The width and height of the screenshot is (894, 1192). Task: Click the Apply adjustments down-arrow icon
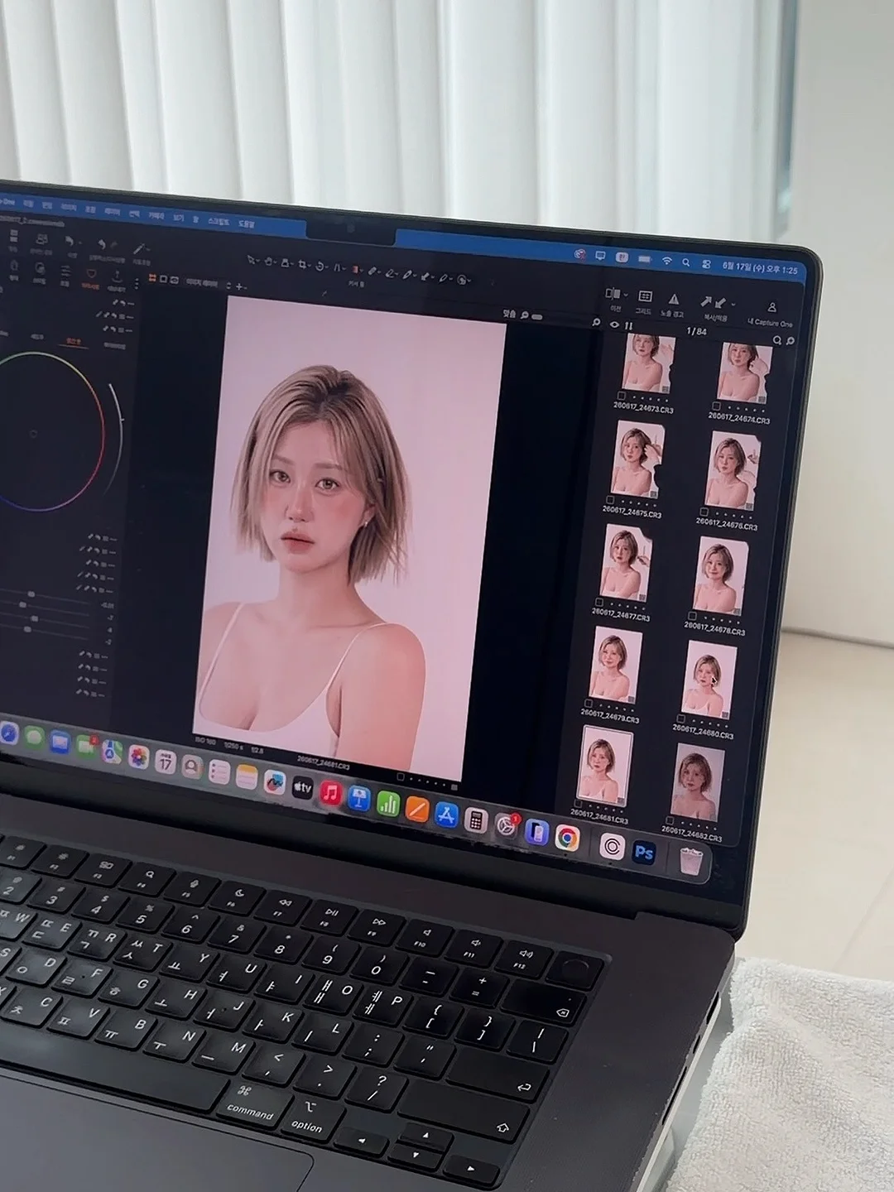(720, 302)
